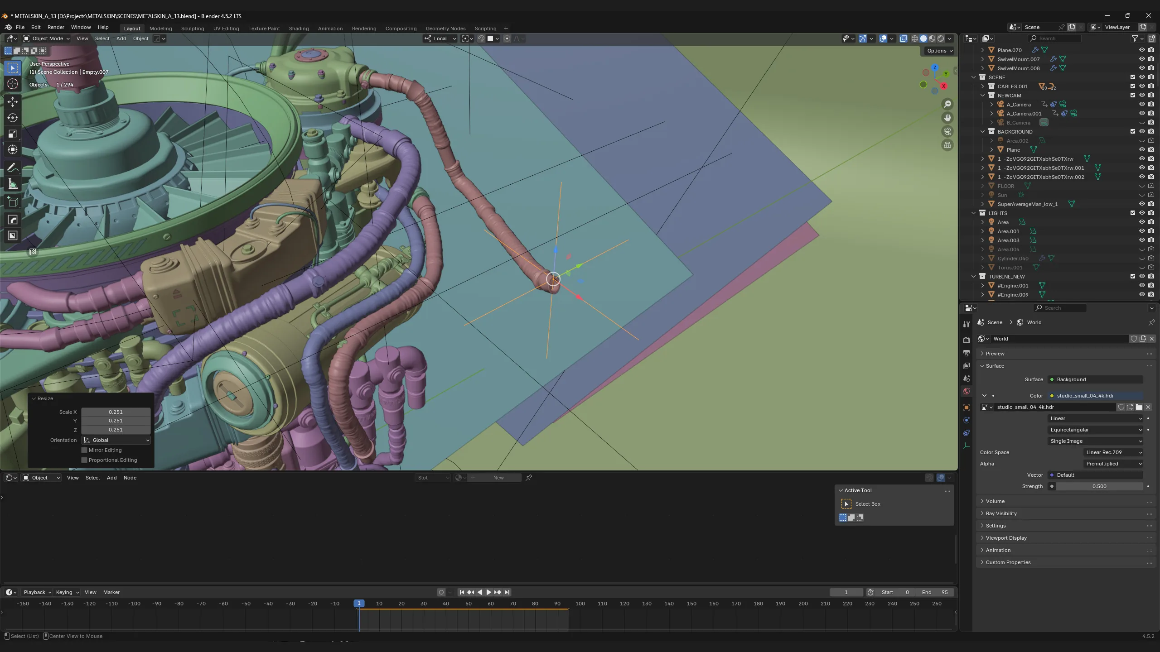The image size is (1160, 652).
Task: Open the Orientation Global dropdown
Action: (116, 440)
